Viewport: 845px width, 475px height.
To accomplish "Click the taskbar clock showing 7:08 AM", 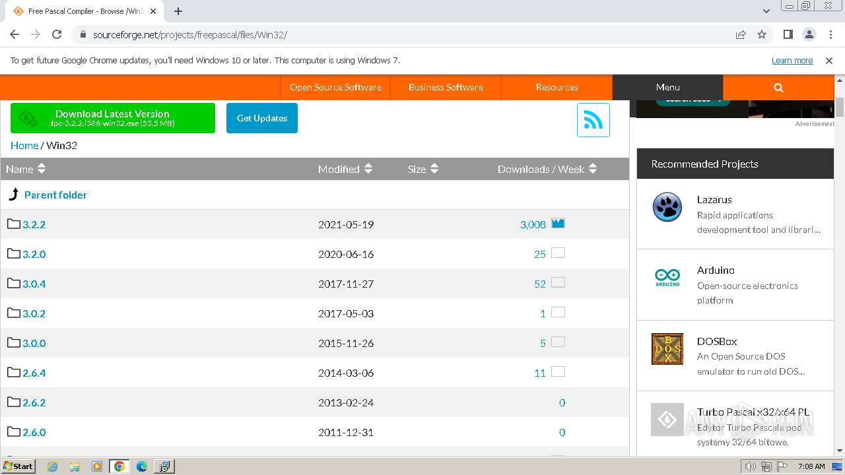I will coord(811,466).
